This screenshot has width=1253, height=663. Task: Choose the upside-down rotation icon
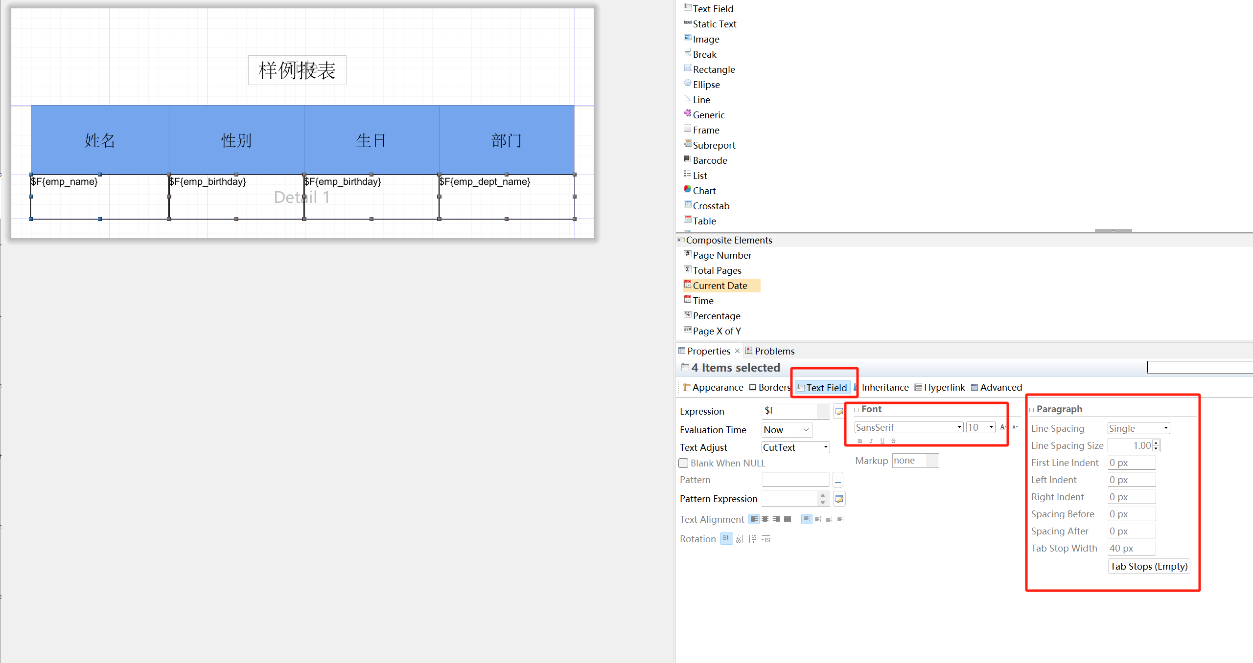(766, 539)
